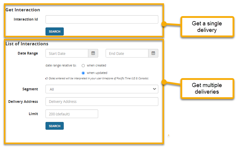Click the "Get multiple deliveries" callout
The width and height of the screenshot is (243, 147).
[207, 89]
